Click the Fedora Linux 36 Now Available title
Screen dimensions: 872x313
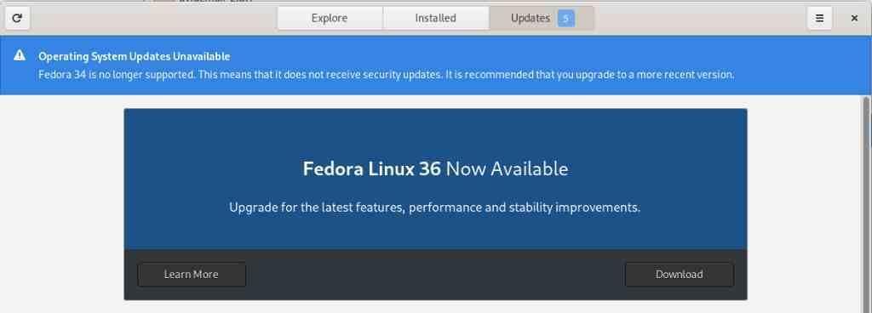[x=435, y=168]
